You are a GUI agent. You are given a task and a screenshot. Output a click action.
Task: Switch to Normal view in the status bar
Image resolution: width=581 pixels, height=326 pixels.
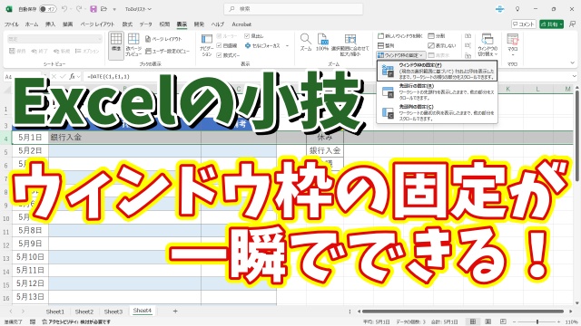(473, 322)
